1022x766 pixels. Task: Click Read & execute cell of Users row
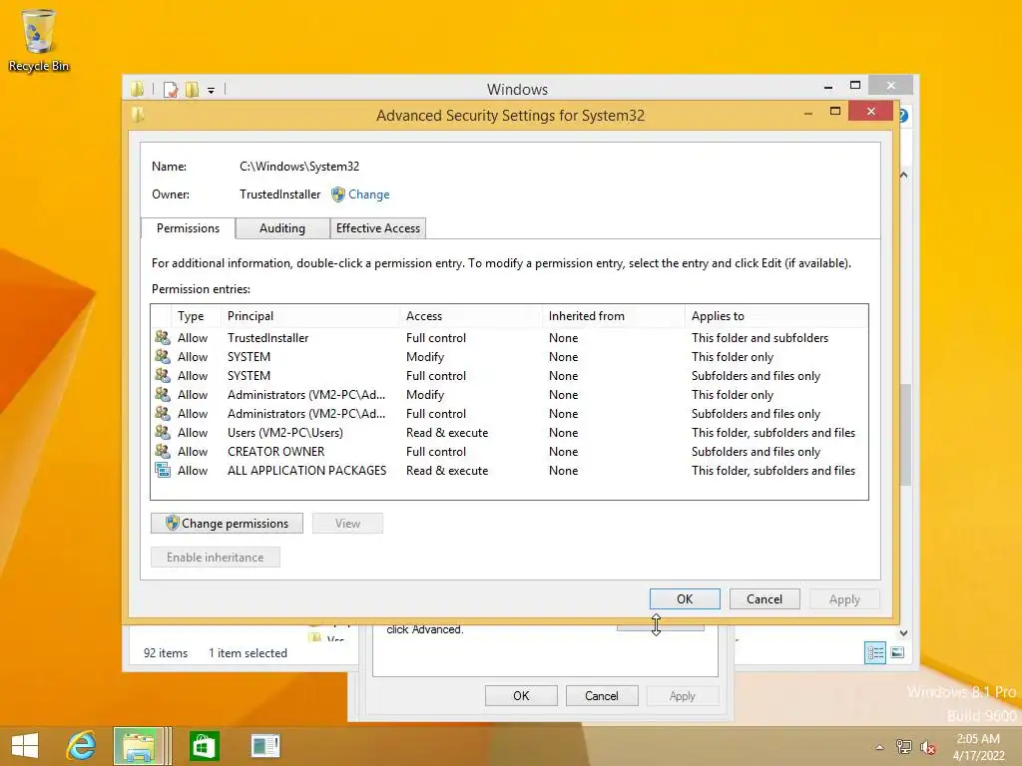tap(447, 433)
